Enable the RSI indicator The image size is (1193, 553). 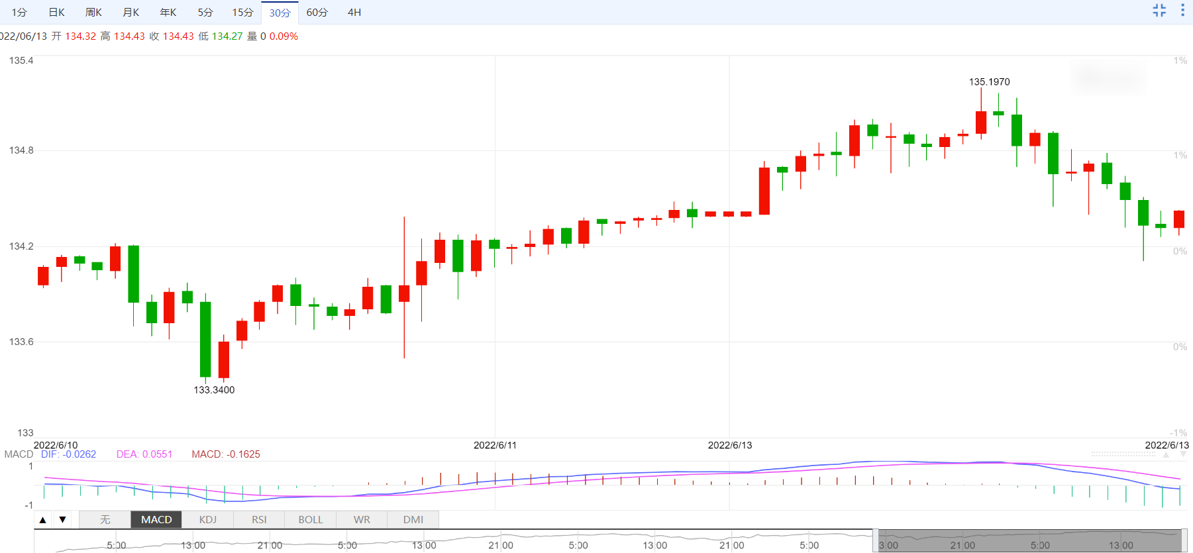point(259,520)
